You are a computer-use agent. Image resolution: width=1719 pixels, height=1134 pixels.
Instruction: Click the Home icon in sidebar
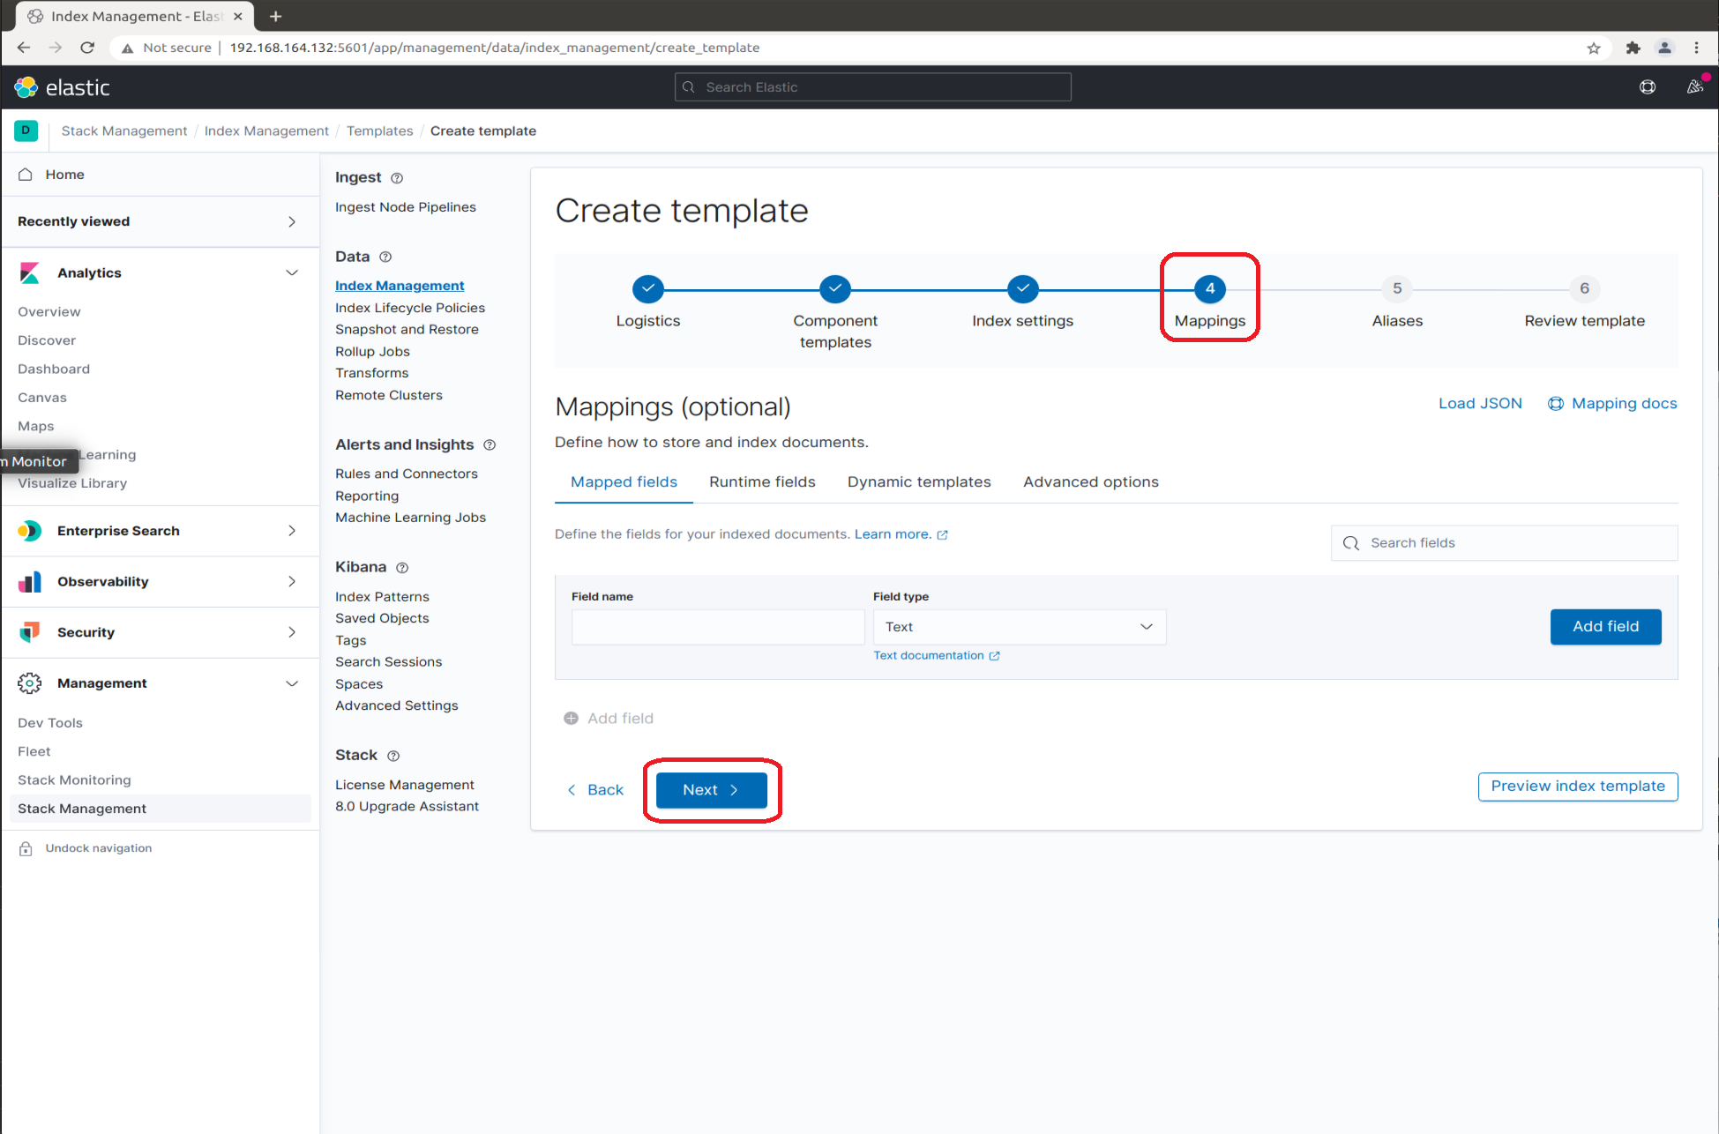click(x=26, y=175)
